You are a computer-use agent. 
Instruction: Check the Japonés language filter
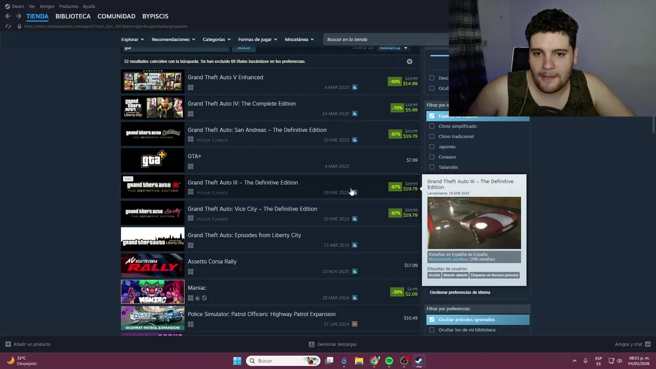pyautogui.click(x=432, y=147)
